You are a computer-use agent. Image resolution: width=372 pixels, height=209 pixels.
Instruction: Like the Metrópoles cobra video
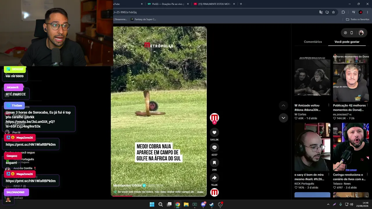tap(214, 132)
